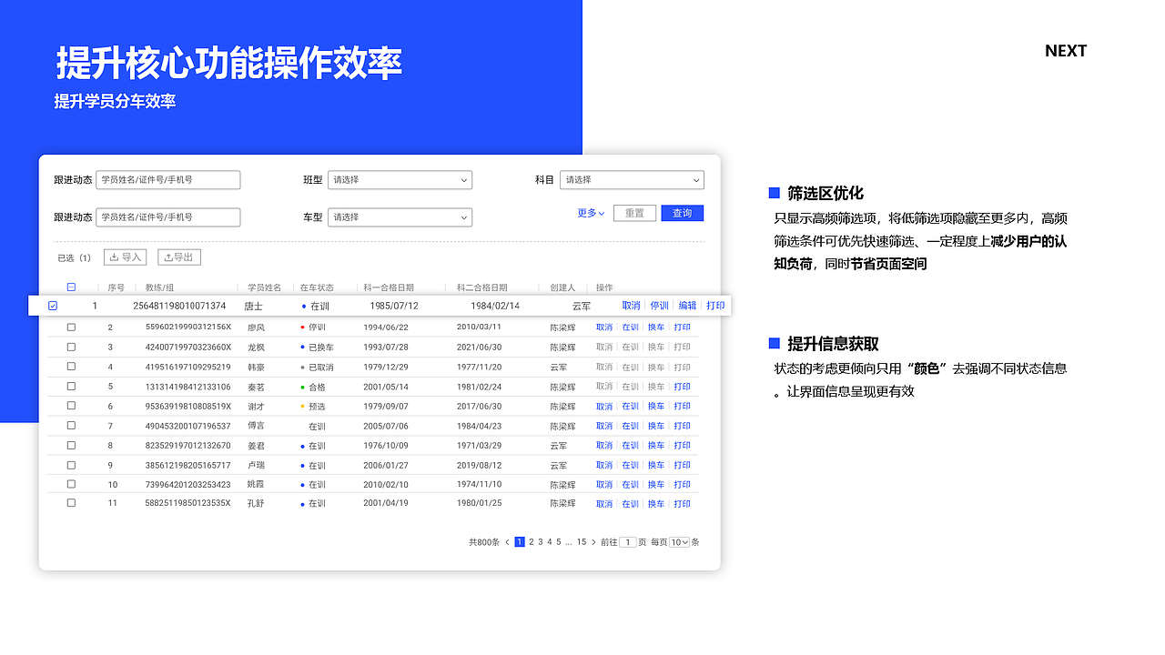Click 在训 in 傅言's action links

tap(630, 426)
